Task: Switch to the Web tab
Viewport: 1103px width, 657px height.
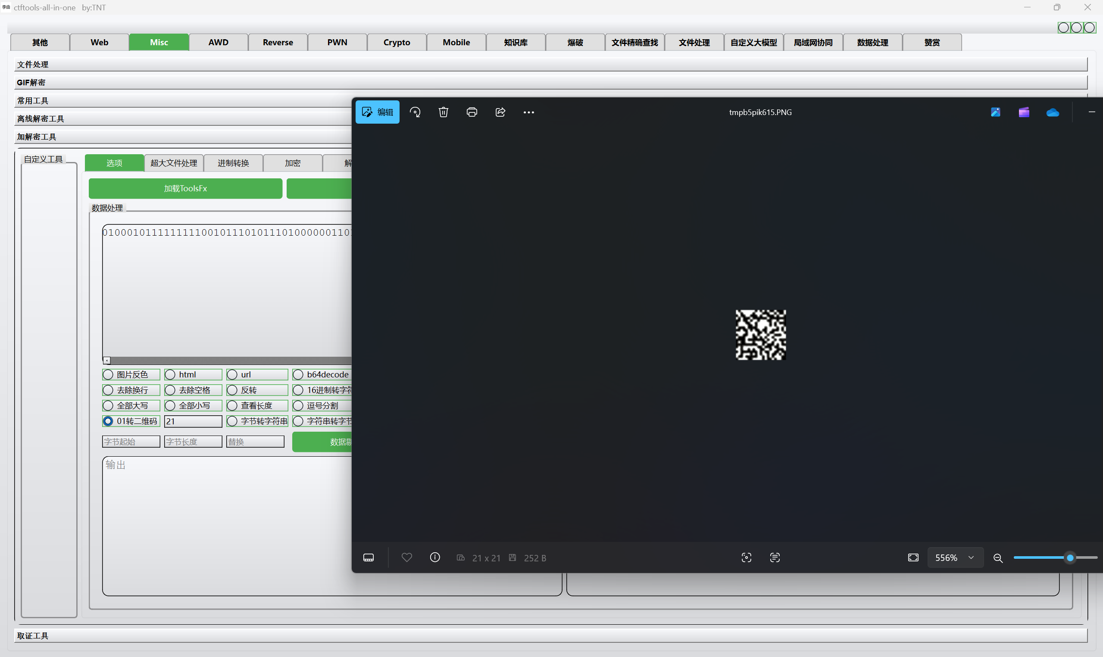Action: tap(99, 43)
